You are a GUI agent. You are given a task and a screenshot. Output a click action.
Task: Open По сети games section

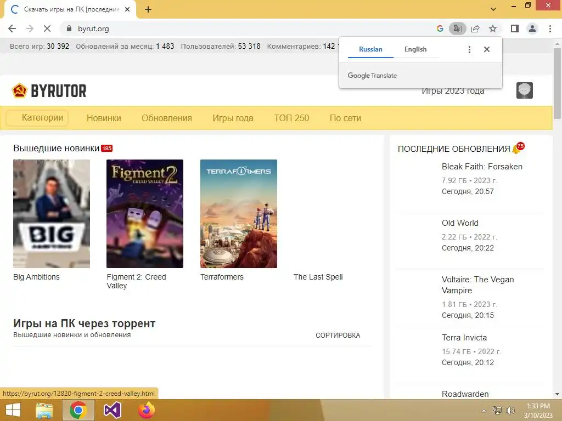[346, 118]
